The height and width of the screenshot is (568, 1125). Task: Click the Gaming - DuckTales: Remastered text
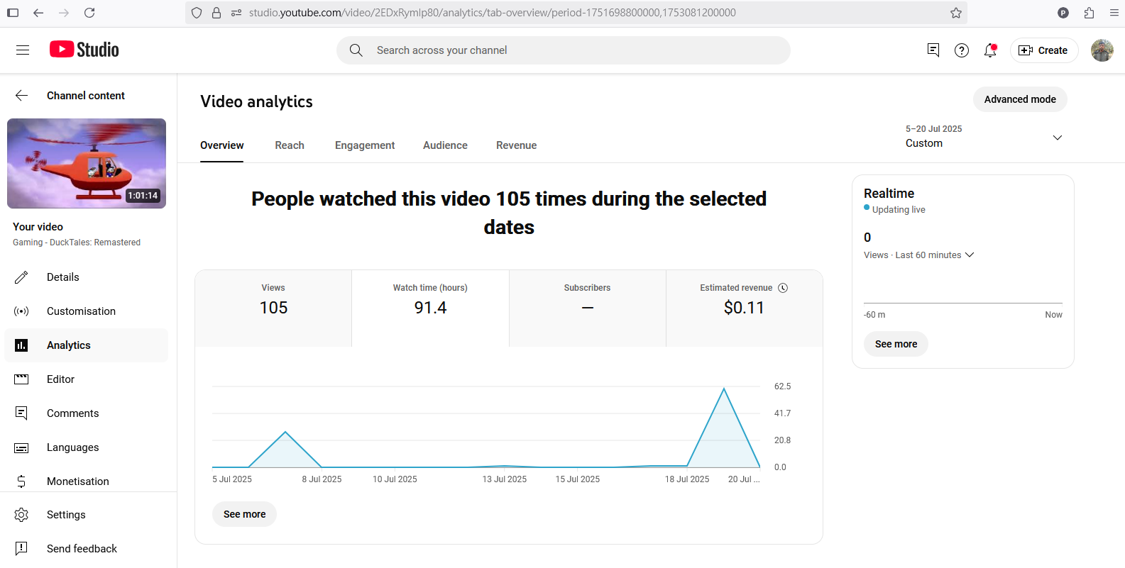[77, 243]
